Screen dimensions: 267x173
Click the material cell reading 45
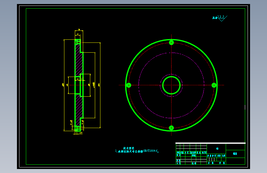click(217, 149)
